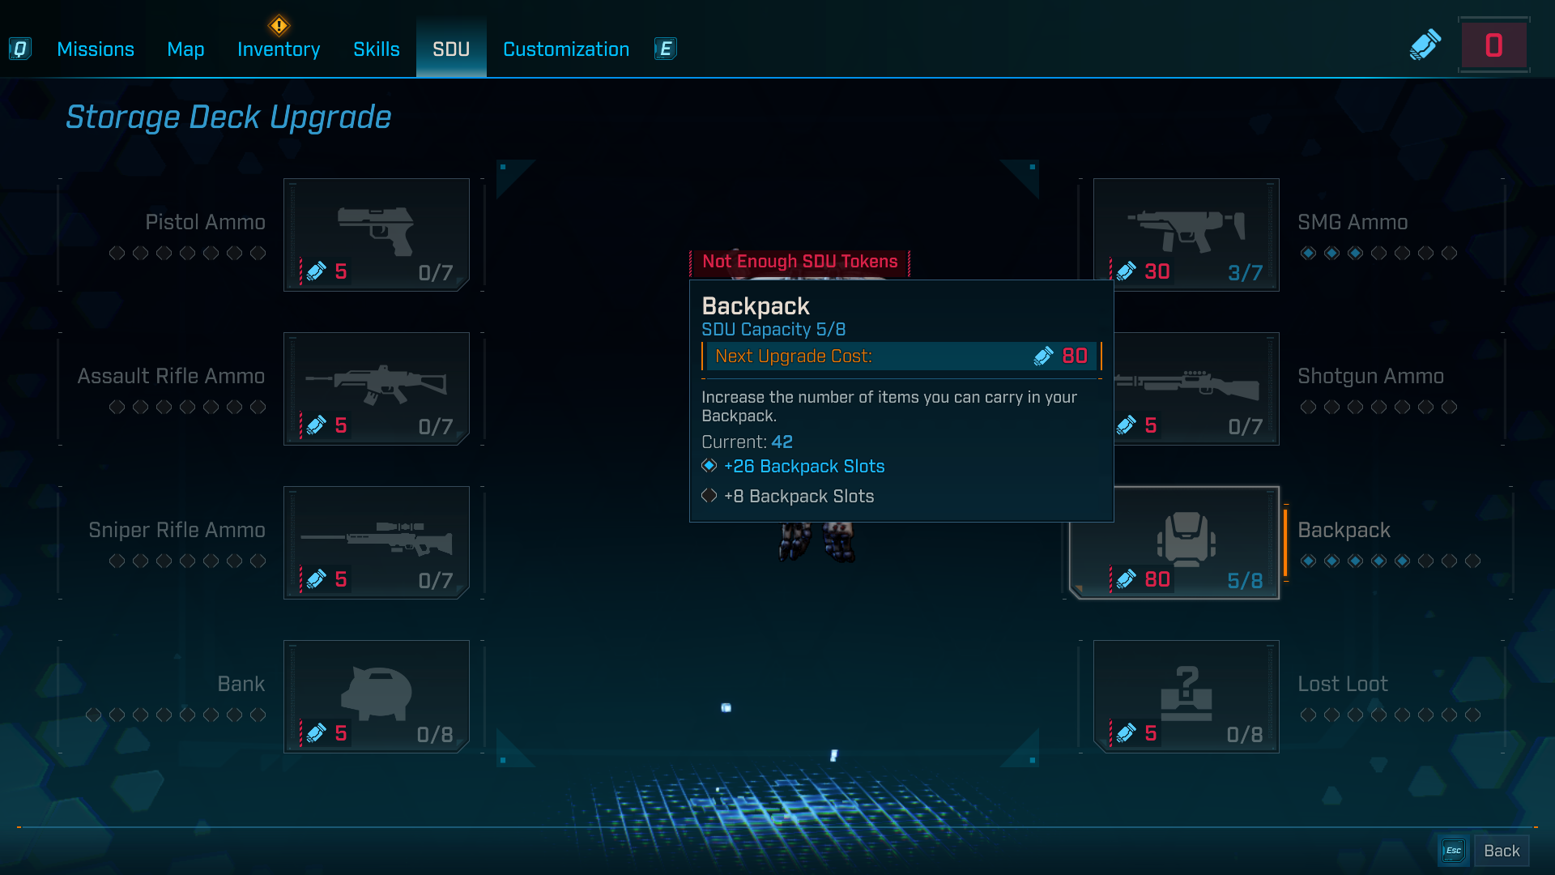Open the Bank storage upgrade tile

pos(376,695)
